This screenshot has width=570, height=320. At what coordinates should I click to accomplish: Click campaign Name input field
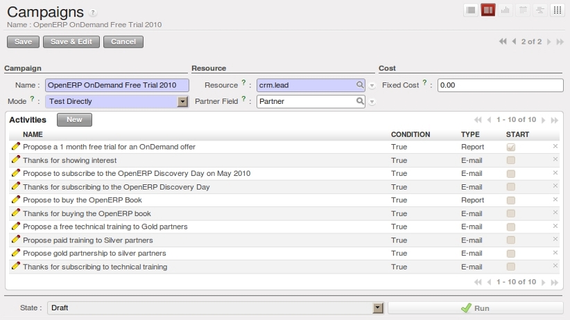(117, 85)
